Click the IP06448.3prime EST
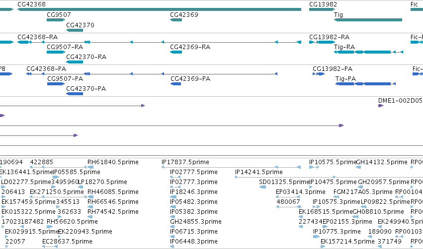This screenshot has width=423, height=249. coord(172,247)
